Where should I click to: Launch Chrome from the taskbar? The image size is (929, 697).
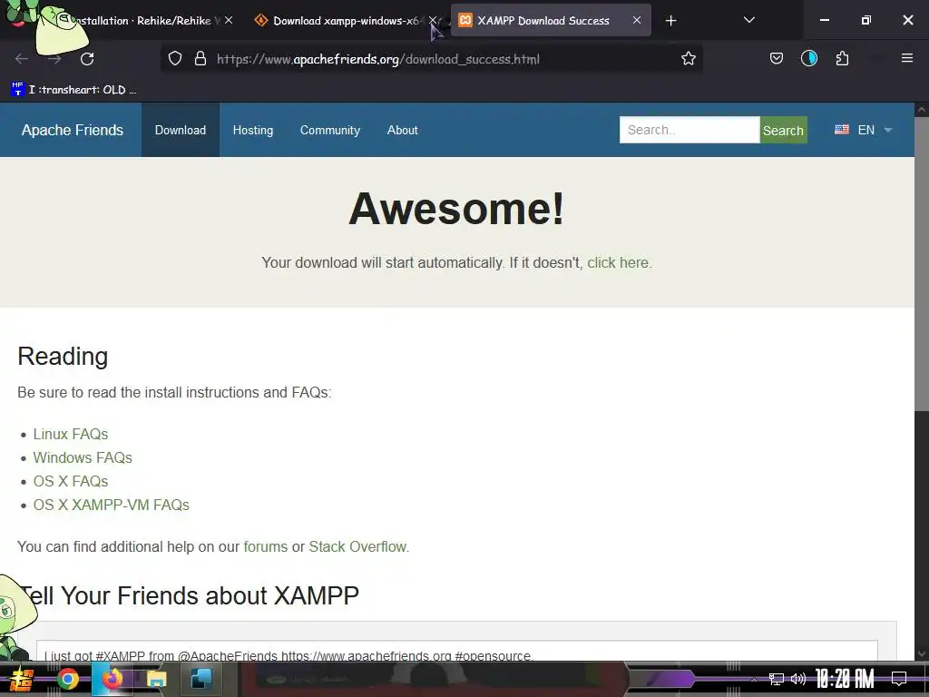(x=67, y=679)
